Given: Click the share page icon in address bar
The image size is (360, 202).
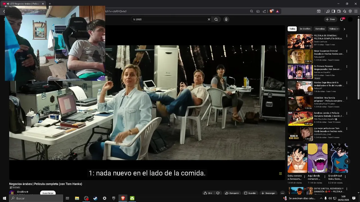Looking at the screenshot, I should click(x=264, y=11).
